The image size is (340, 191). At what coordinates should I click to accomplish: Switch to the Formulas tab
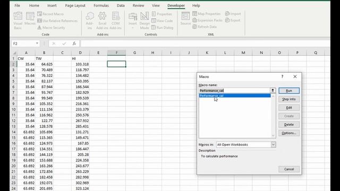pos(101,5)
